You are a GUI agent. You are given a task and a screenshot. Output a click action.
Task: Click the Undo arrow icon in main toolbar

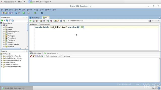16,13
